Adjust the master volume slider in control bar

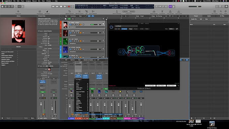(x=195, y=6)
